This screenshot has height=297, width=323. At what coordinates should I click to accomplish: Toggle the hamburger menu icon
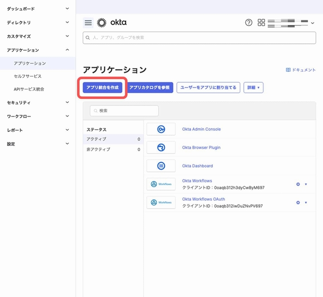tap(88, 23)
